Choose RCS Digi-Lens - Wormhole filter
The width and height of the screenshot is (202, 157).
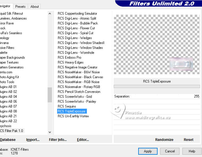(x=76, y=53)
